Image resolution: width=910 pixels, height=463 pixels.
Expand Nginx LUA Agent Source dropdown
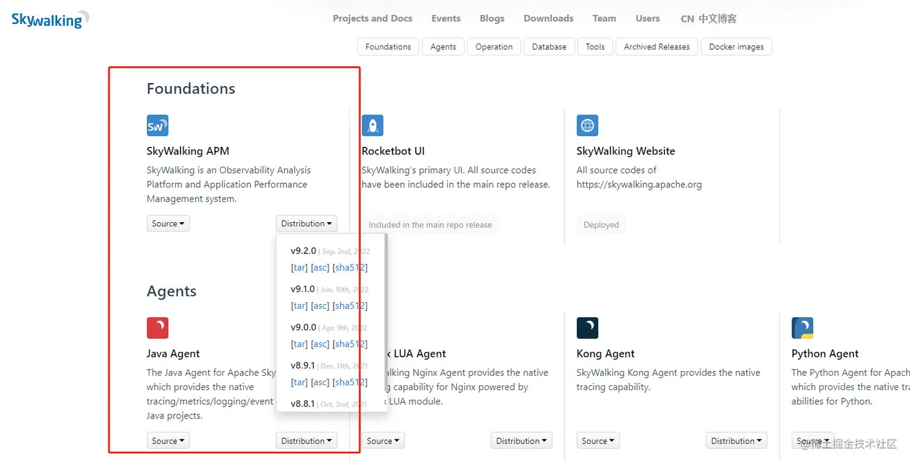tap(383, 441)
